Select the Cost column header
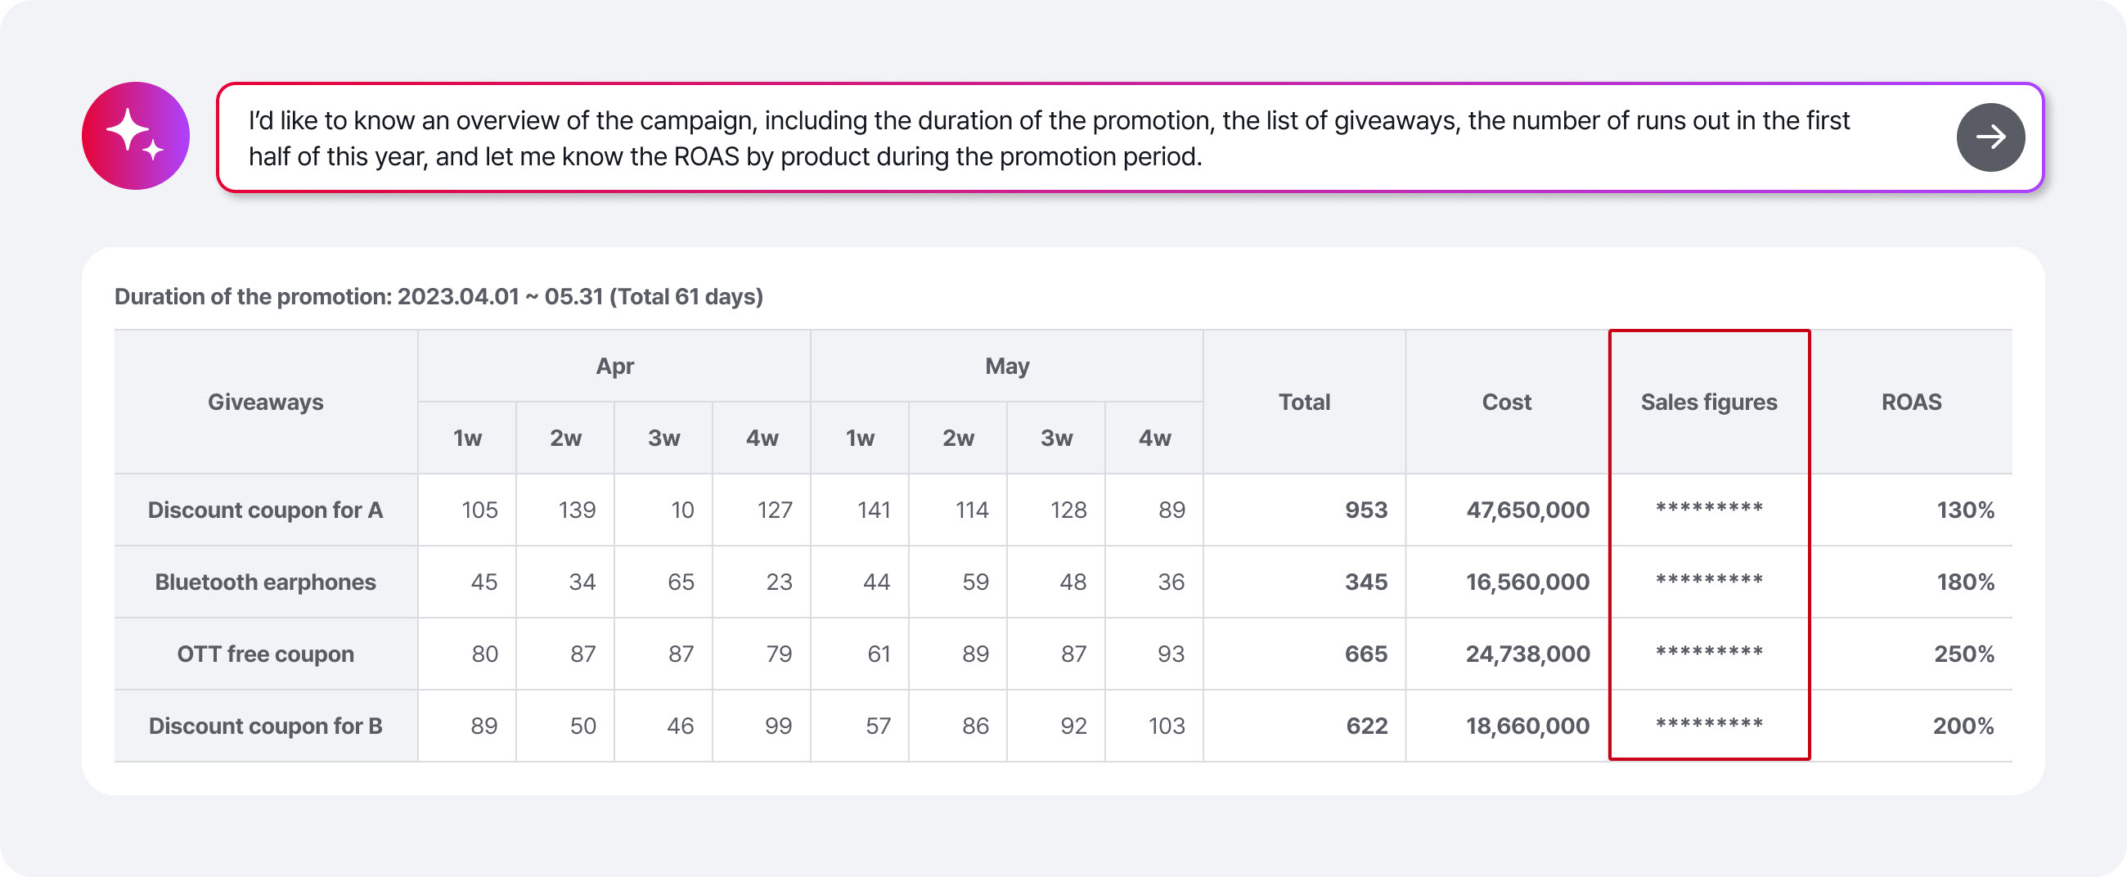The height and width of the screenshot is (877, 2127). (x=1507, y=403)
